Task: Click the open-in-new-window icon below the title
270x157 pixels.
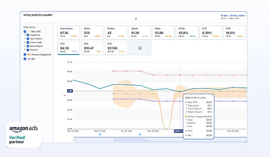Action: tap(136, 19)
